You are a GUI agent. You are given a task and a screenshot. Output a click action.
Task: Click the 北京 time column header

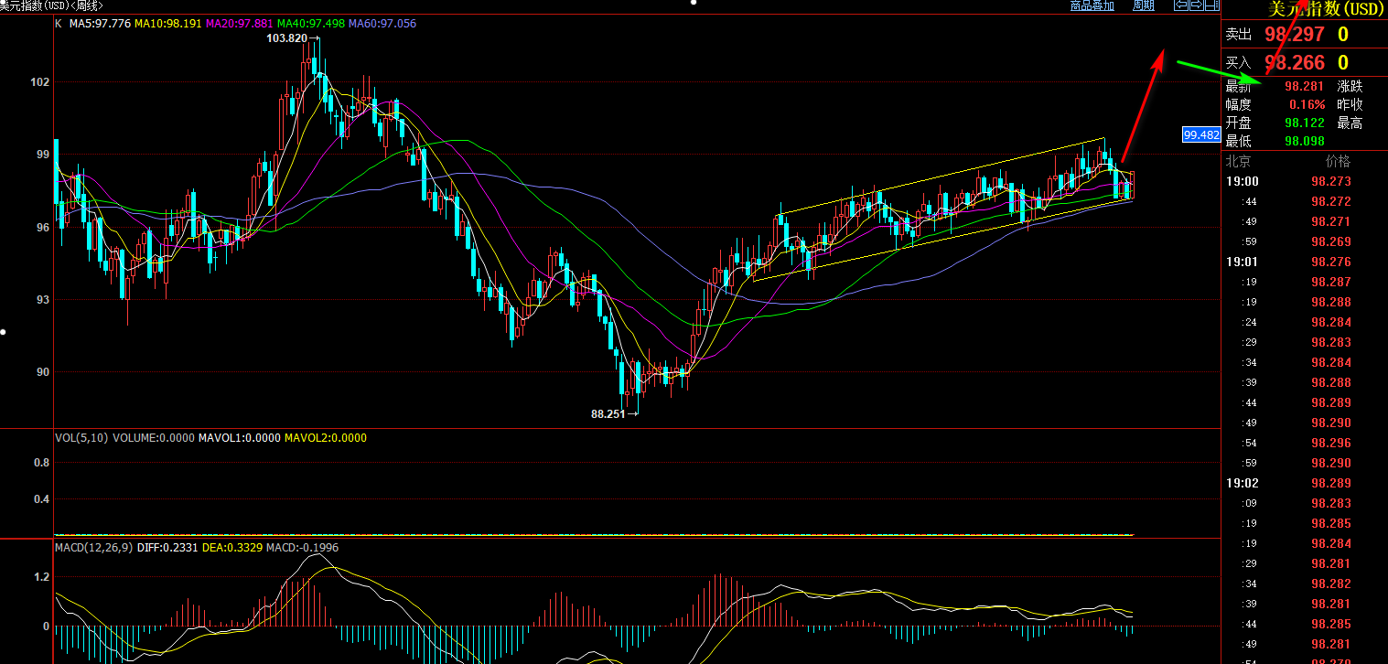[x=1238, y=161]
